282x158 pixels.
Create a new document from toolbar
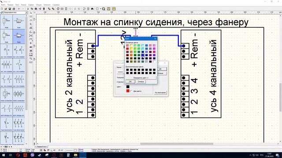click(2, 9)
